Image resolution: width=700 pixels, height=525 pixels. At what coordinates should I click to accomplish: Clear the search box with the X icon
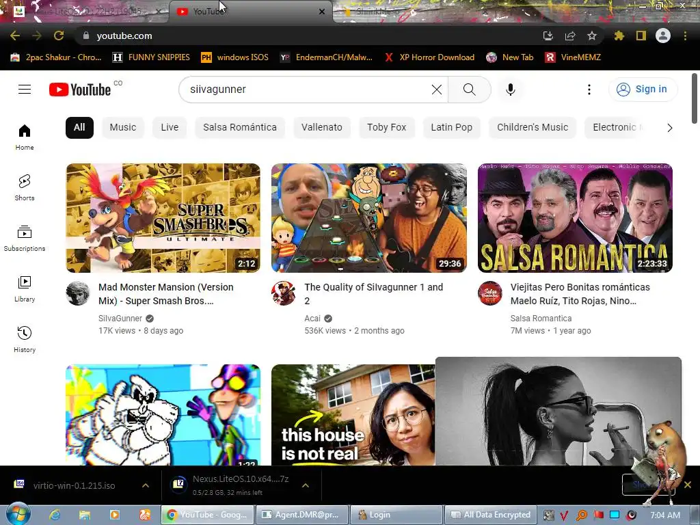(x=437, y=90)
